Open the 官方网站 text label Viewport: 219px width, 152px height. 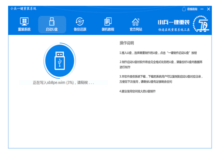pos(136,29)
